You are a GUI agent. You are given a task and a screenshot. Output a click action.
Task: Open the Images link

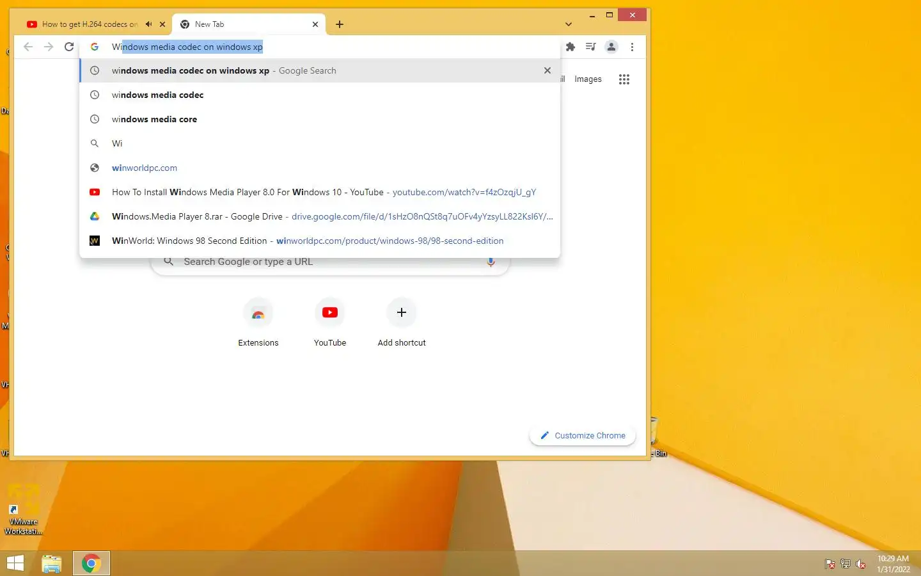tap(588, 79)
